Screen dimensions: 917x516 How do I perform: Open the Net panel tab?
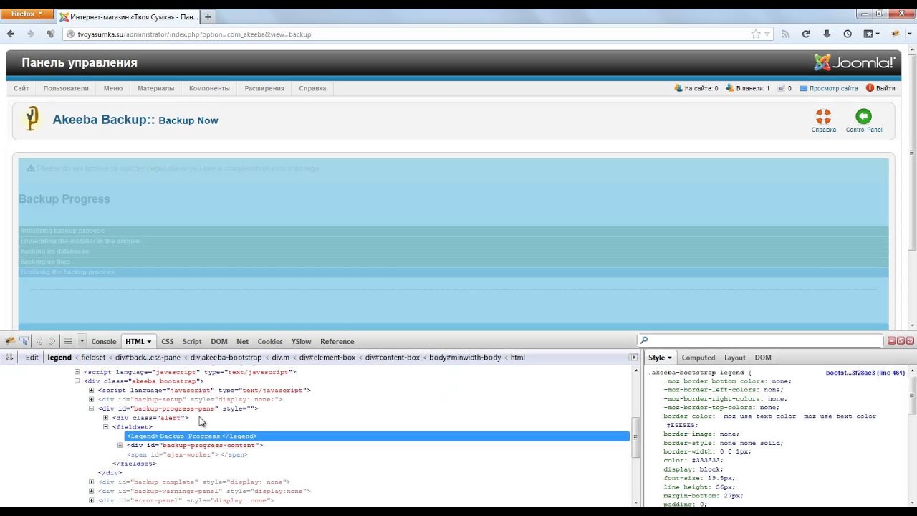[x=243, y=341]
